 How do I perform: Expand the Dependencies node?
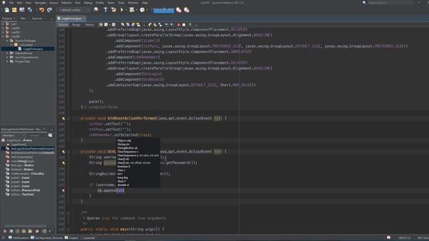point(7,53)
